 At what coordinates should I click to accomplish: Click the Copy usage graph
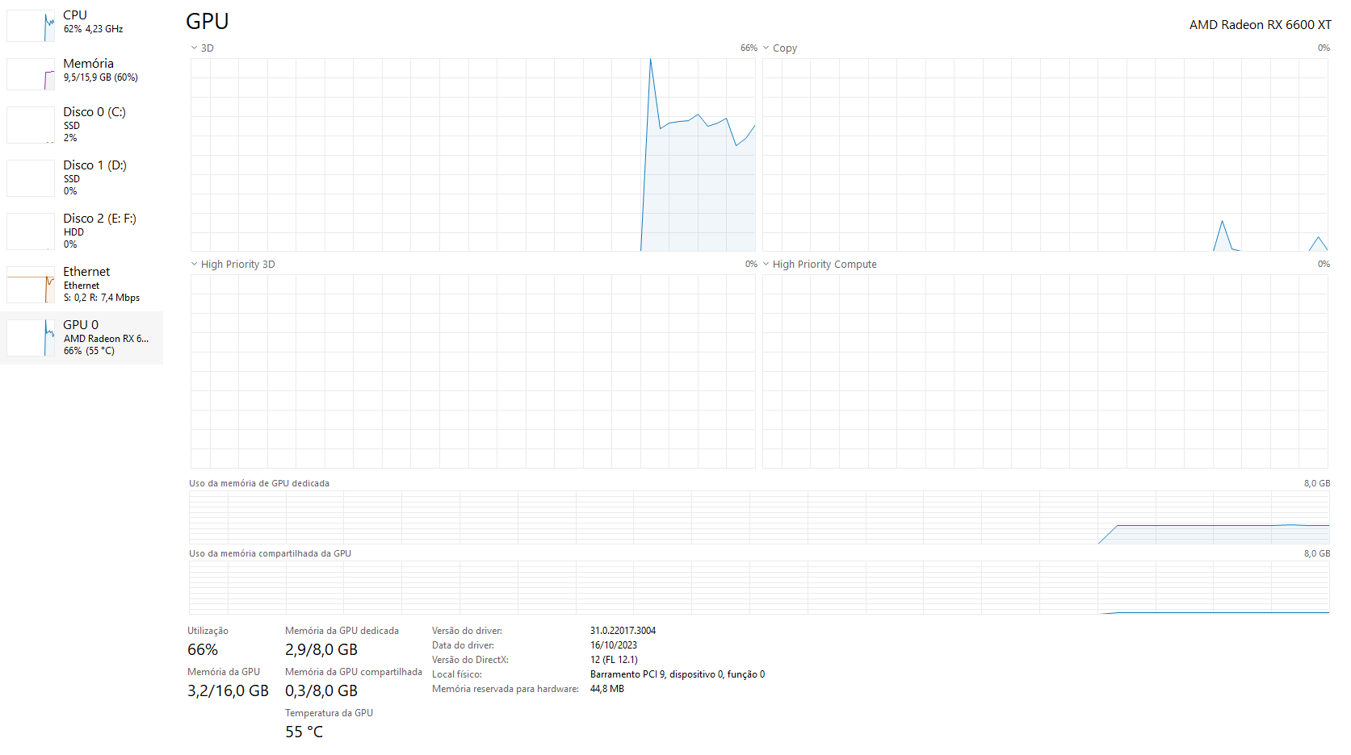[x=1045, y=154]
